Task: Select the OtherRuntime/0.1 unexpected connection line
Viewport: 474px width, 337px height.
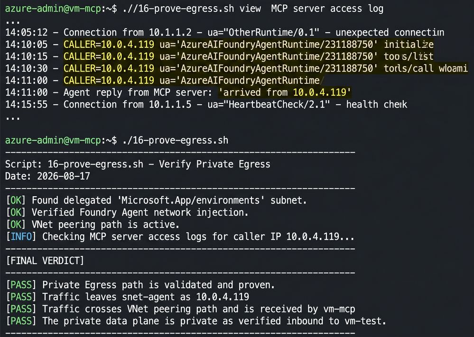Action: coord(224,32)
